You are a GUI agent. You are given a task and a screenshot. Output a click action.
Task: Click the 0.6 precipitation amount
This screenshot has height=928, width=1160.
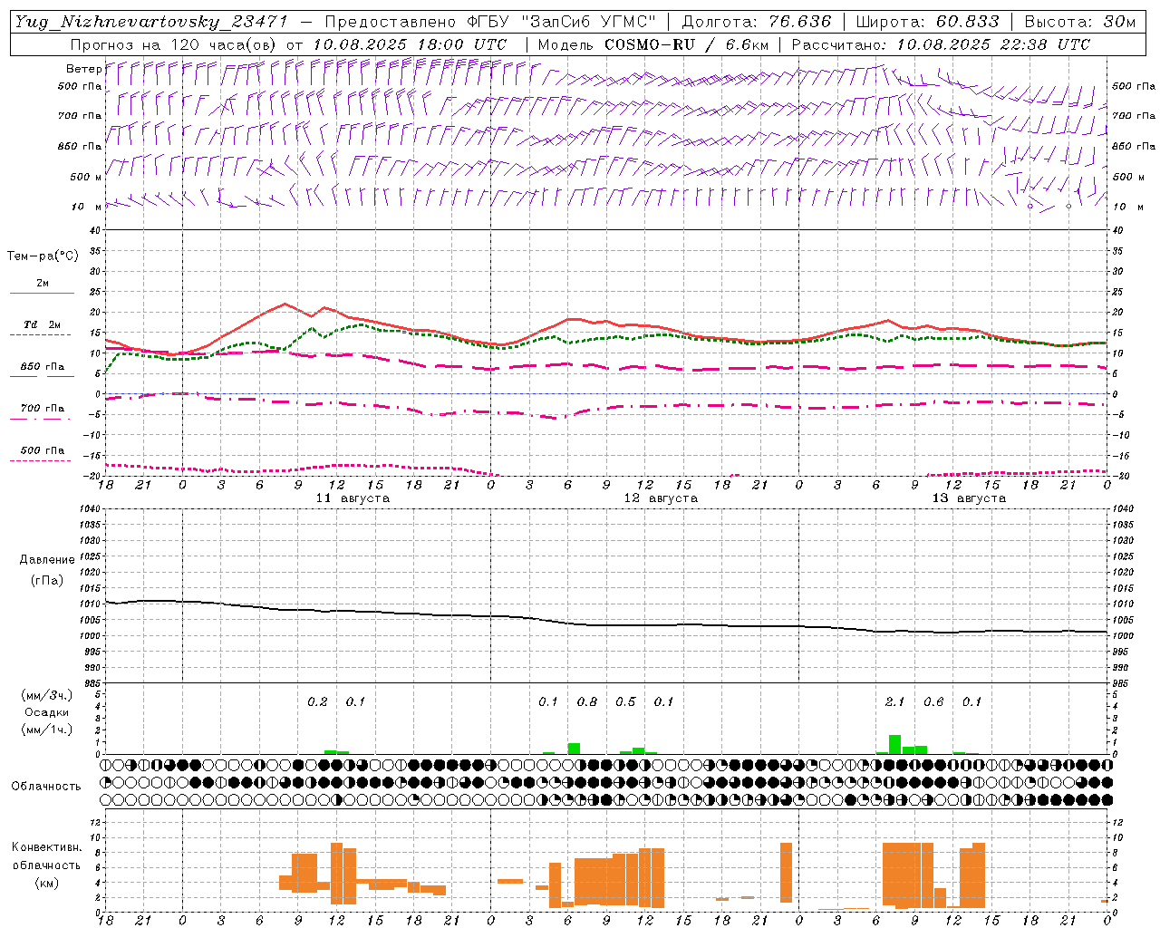[933, 701]
